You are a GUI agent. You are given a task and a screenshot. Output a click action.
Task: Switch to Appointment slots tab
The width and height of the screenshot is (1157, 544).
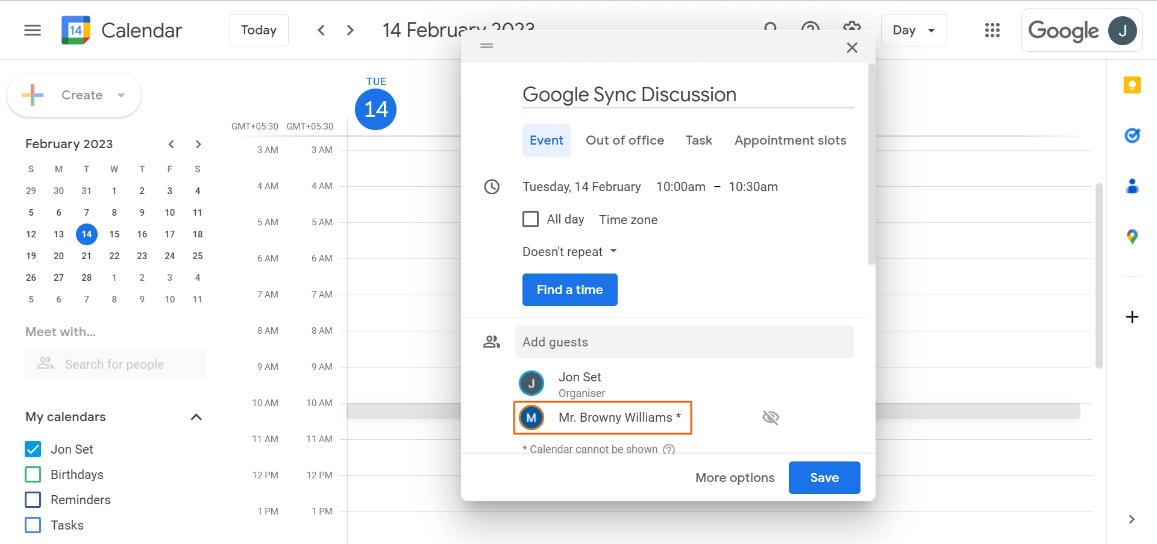790,140
